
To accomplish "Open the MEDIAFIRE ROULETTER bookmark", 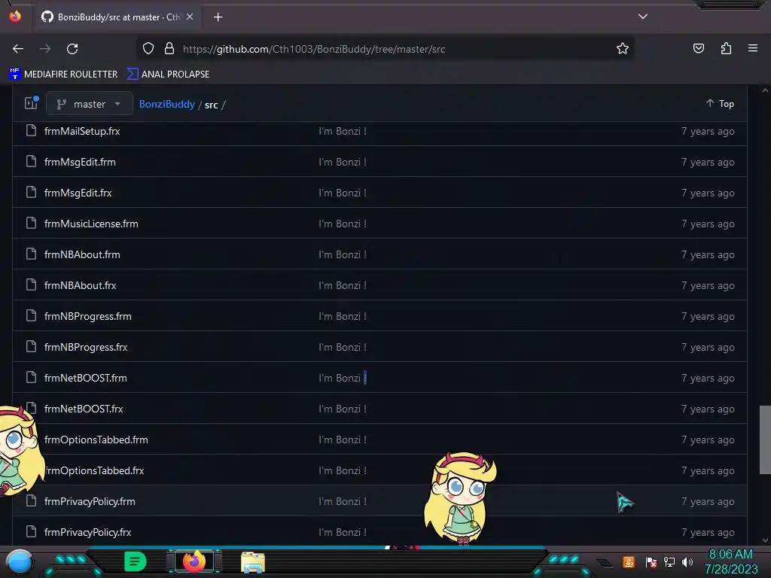I will (63, 75).
